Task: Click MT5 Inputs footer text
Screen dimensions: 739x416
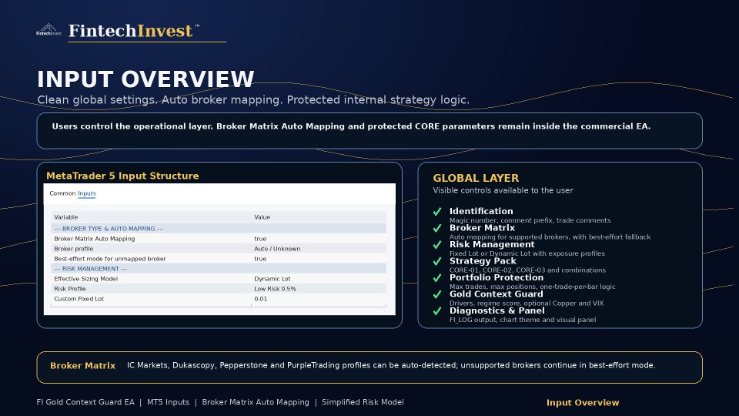Action: coord(169,402)
